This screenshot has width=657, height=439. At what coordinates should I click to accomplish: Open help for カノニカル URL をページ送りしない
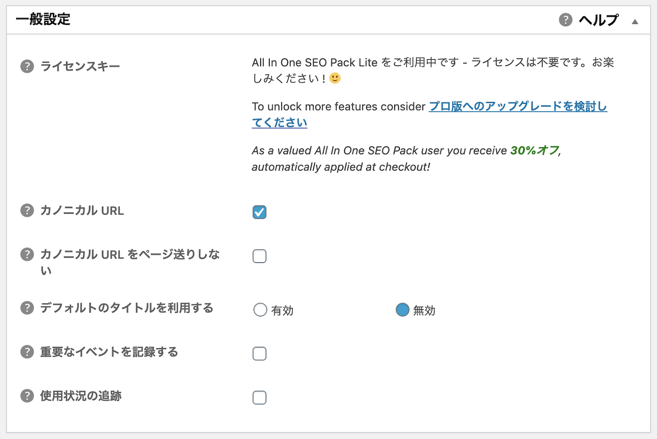[27, 254]
